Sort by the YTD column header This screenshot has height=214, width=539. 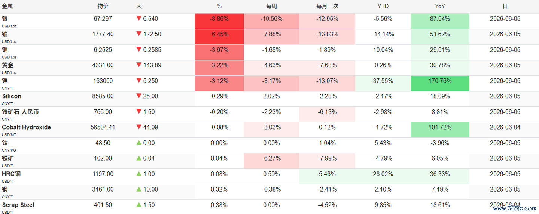click(x=383, y=6)
